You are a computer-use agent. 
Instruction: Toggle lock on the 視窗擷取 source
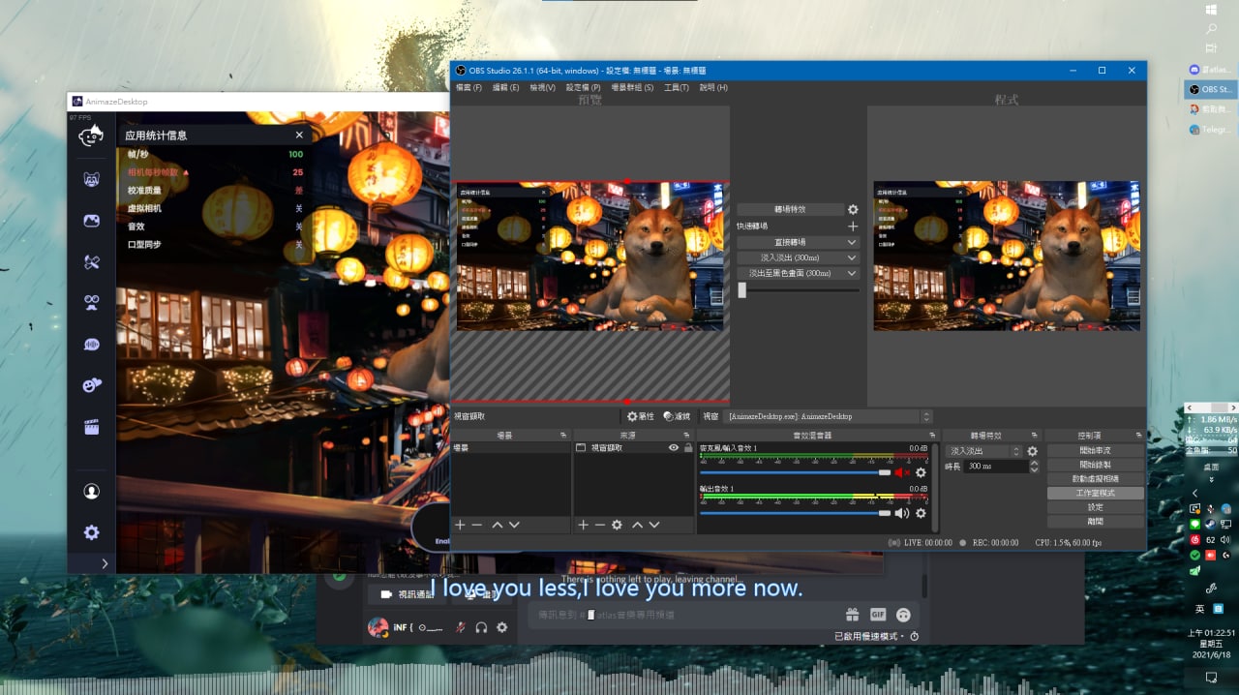688,448
